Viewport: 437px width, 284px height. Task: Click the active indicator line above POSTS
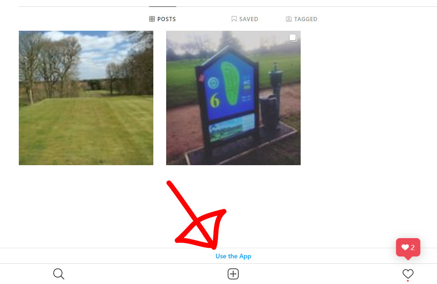[x=162, y=6]
